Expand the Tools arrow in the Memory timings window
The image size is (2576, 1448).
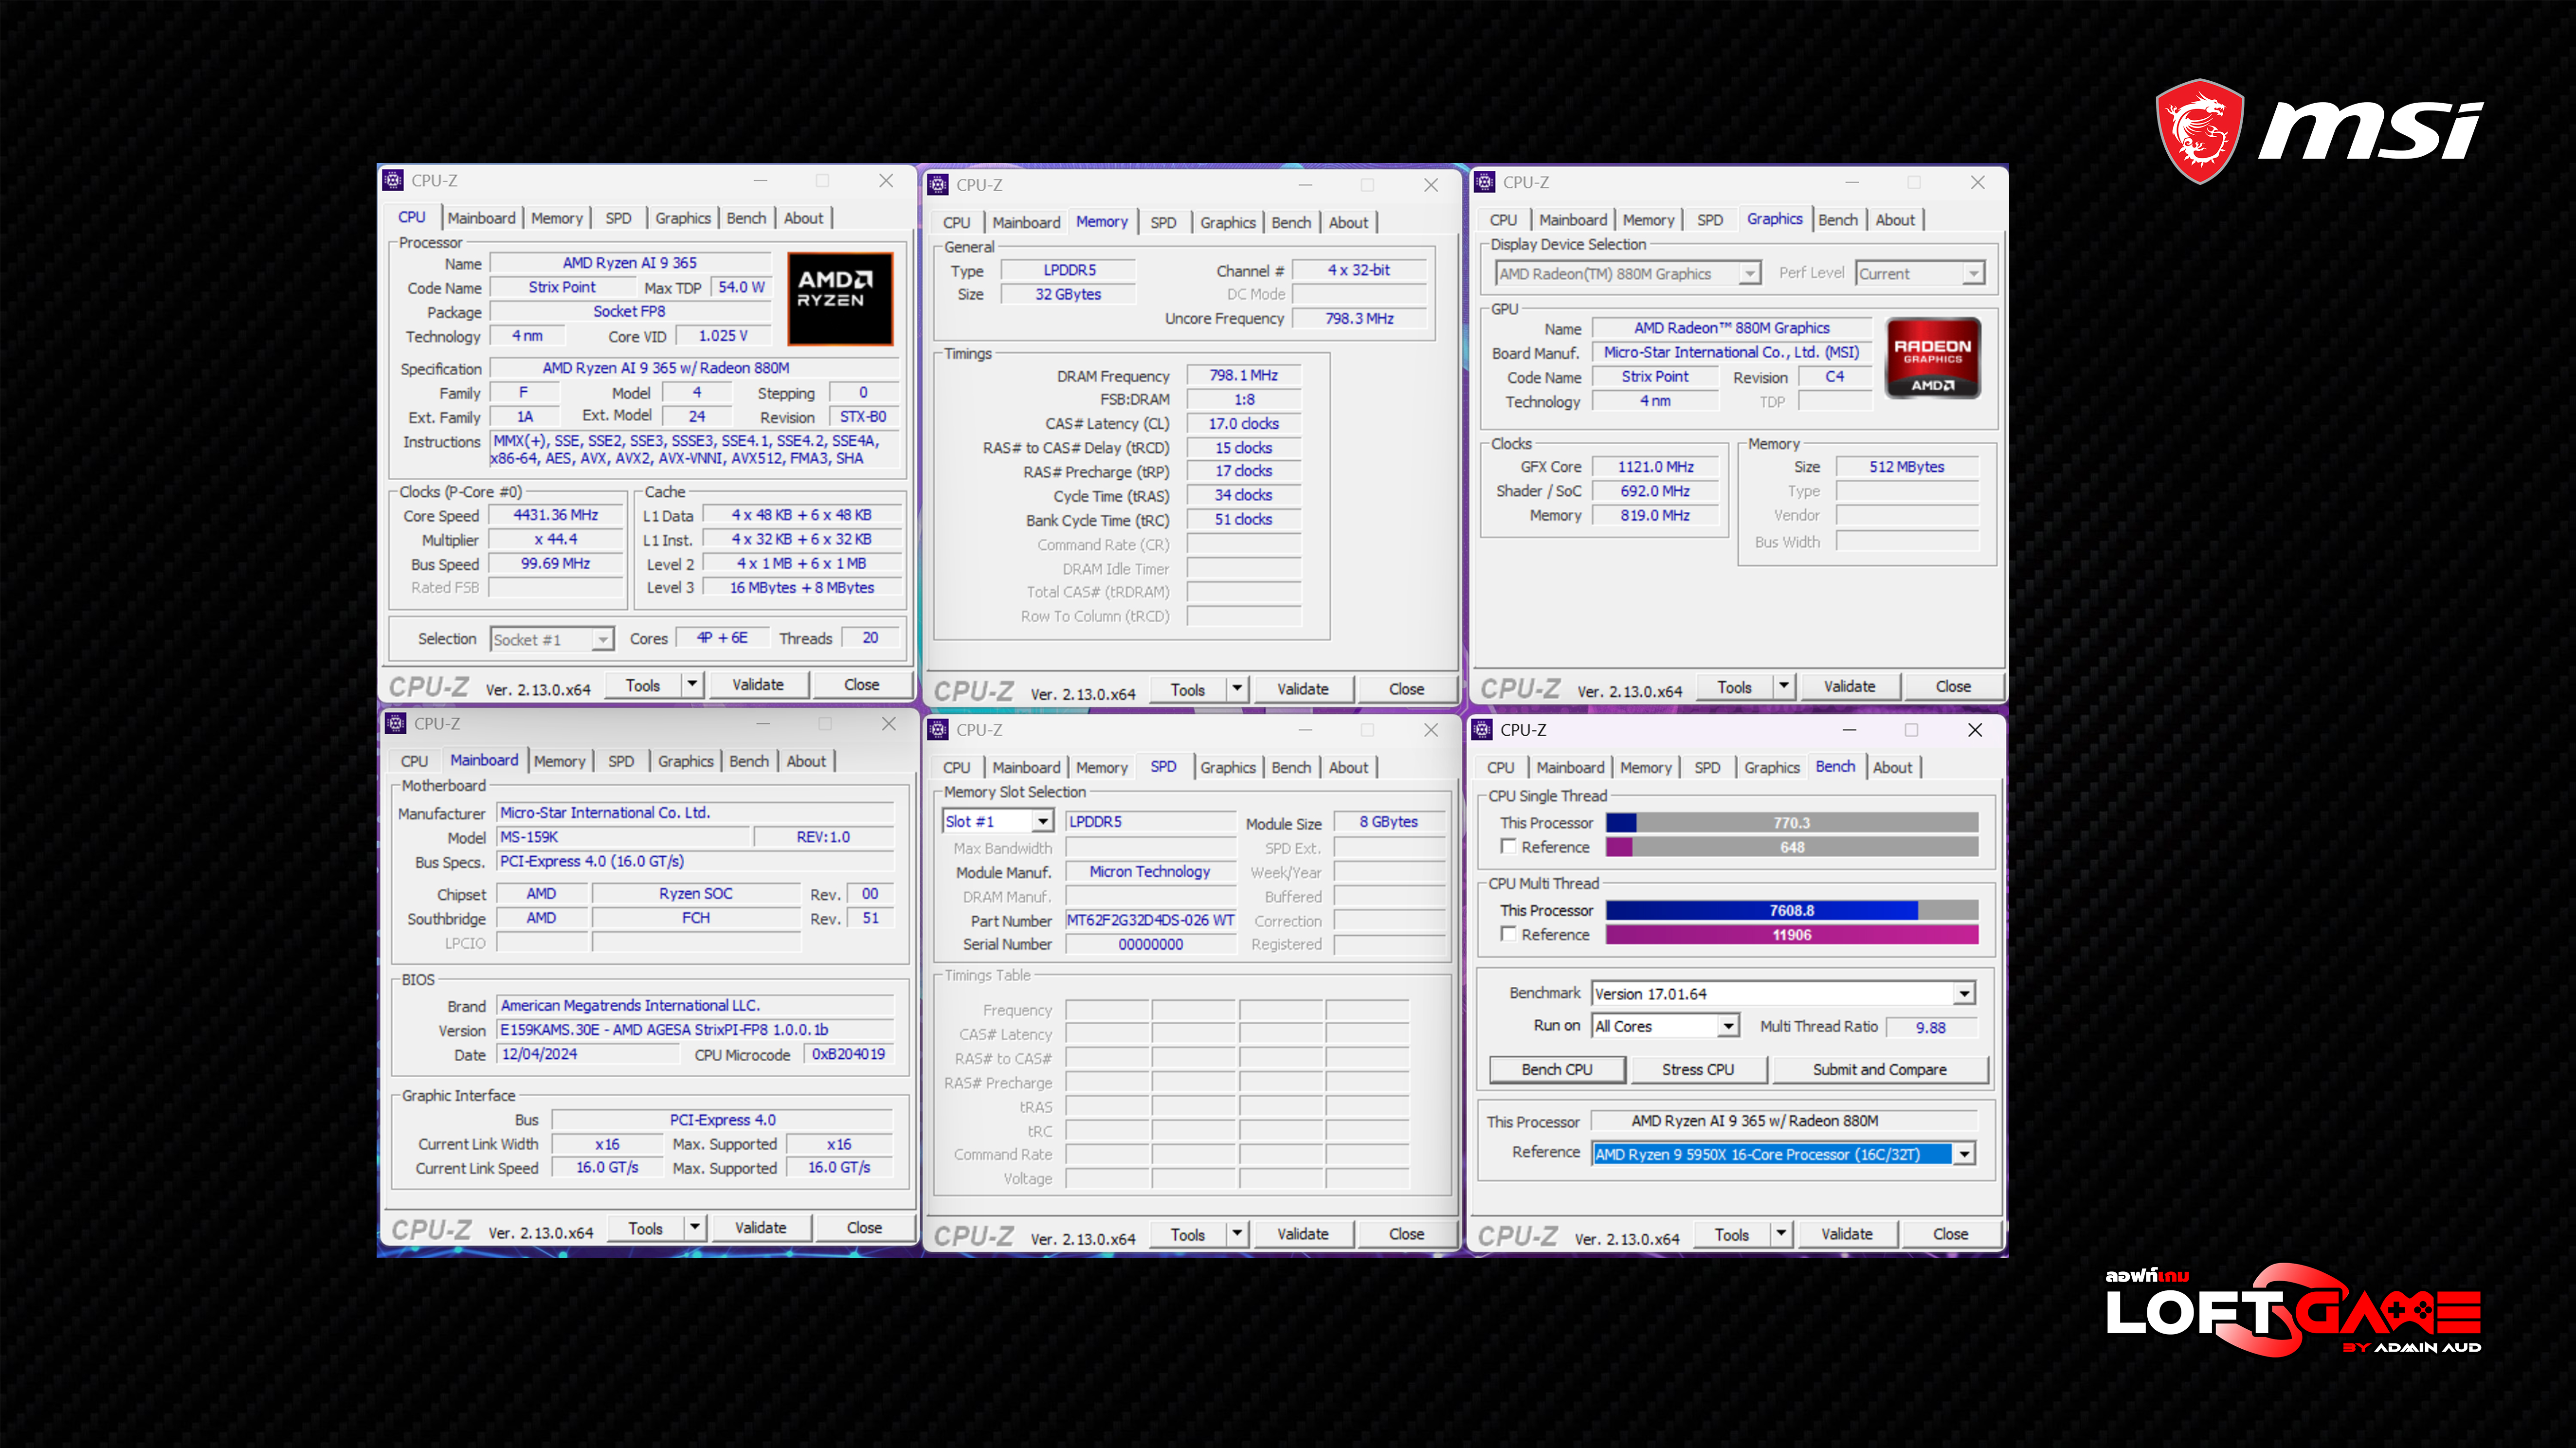coord(1238,689)
